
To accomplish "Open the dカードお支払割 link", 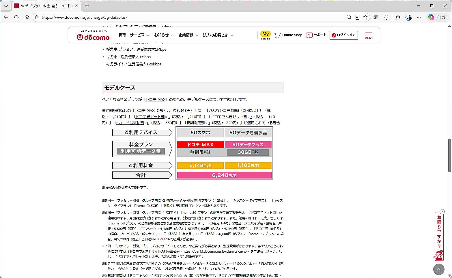I will click(x=130, y=123).
